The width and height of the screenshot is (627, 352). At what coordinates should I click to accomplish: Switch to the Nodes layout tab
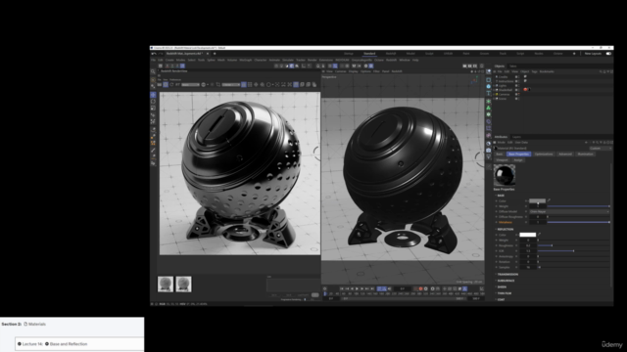coord(539,54)
